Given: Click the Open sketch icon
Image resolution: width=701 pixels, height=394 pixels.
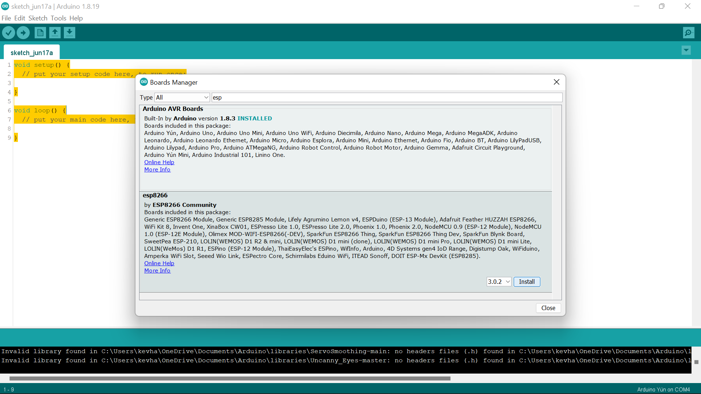Looking at the screenshot, I should [x=55, y=33].
